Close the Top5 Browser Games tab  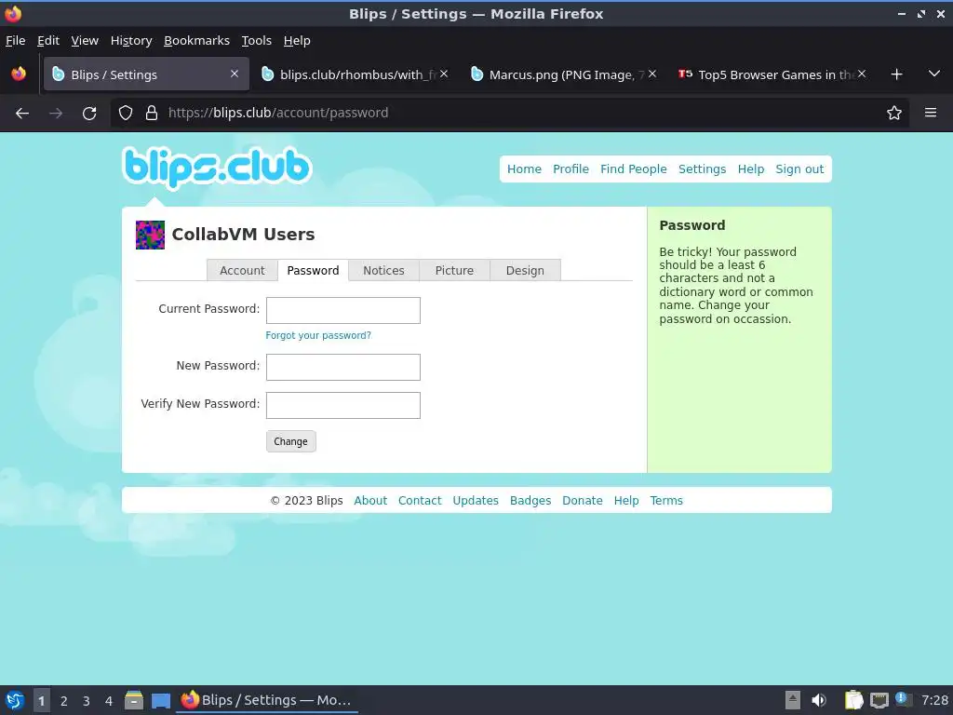[x=862, y=74]
